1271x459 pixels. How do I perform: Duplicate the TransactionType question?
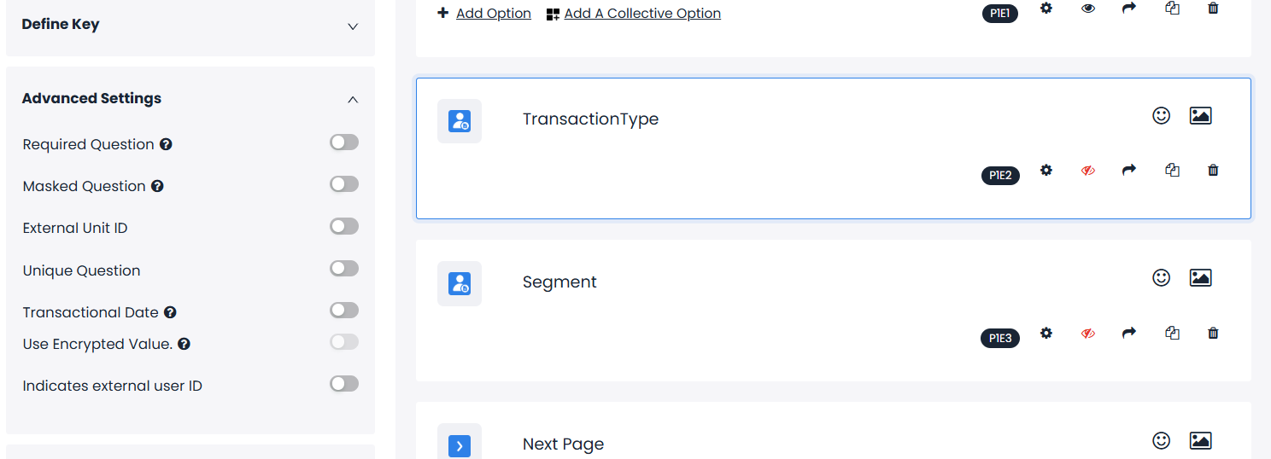tap(1172, 170)
